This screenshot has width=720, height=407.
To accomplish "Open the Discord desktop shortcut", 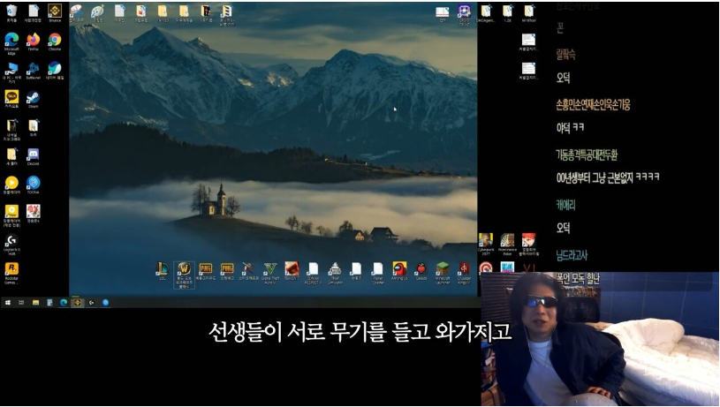I will coord(33,156).
